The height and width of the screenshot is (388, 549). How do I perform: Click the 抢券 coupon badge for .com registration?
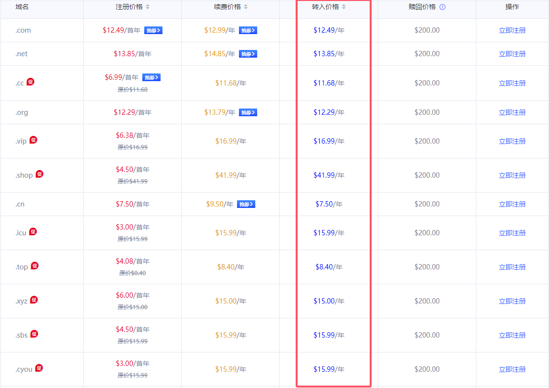pos(153,30)
